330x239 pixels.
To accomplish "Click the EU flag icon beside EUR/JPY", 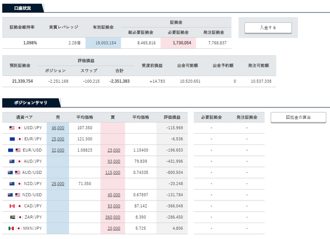I will click(12, 139).
